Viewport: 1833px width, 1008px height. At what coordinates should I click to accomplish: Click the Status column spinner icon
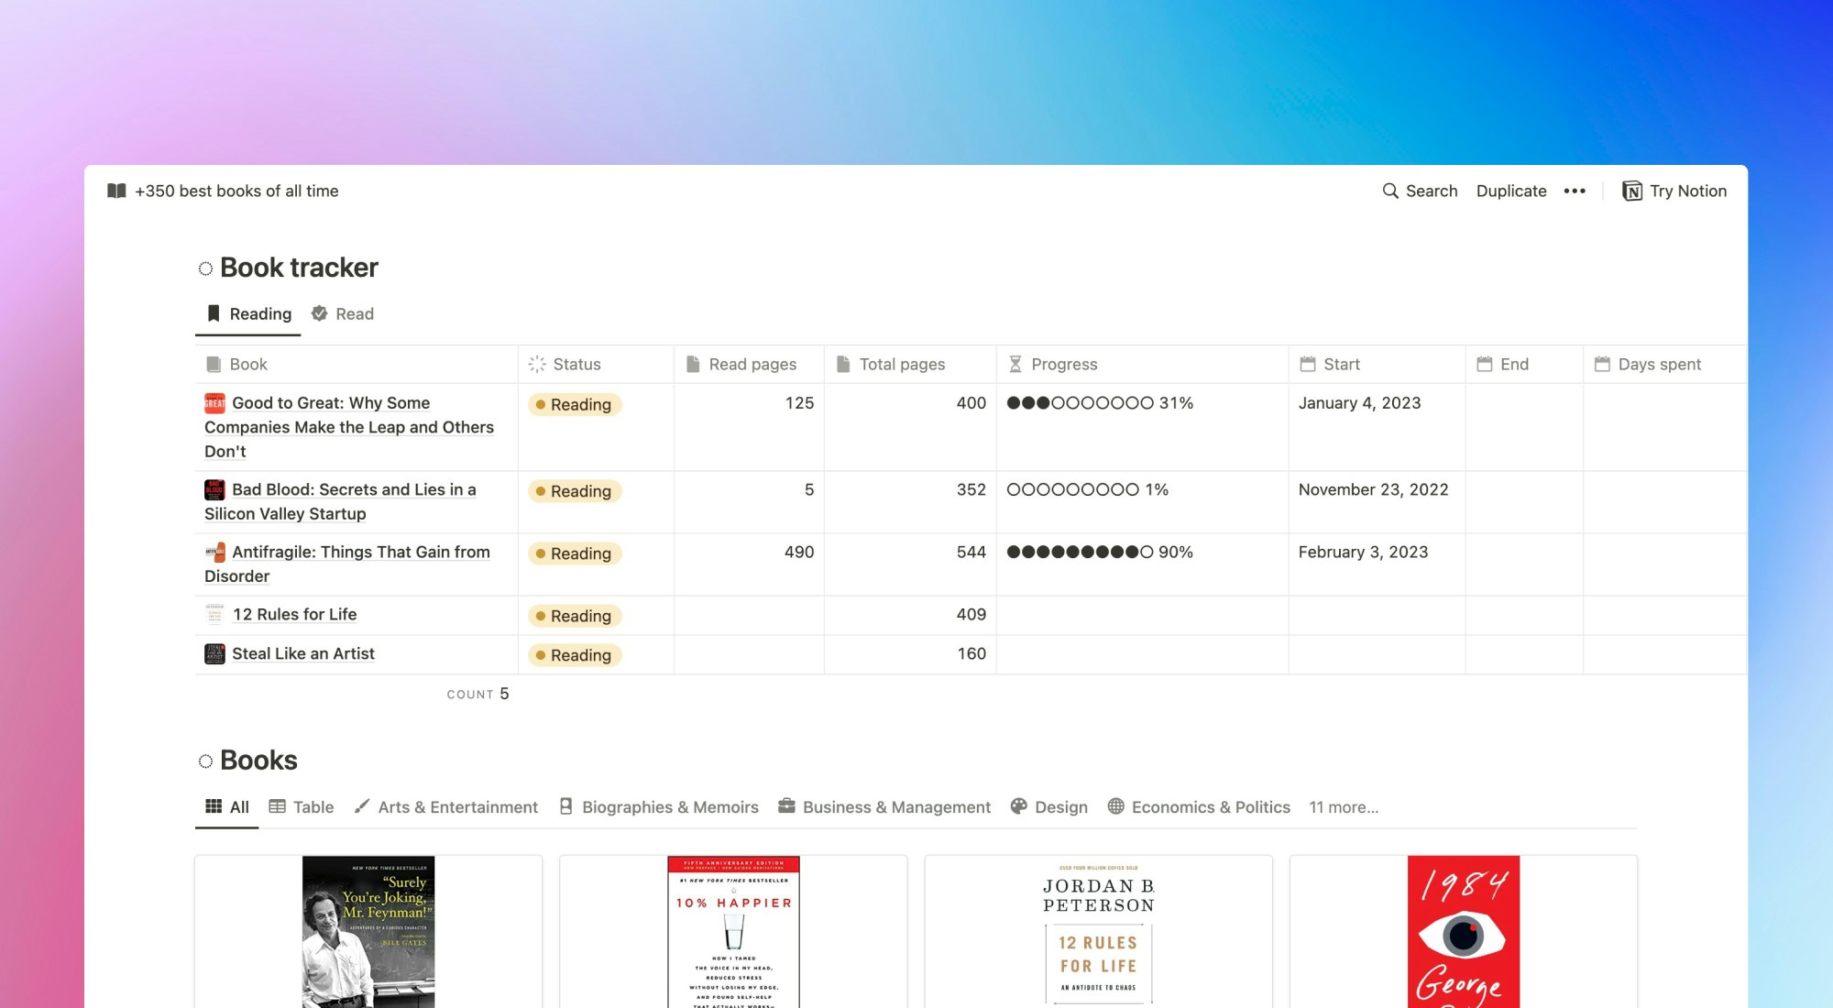click(537, 364)
